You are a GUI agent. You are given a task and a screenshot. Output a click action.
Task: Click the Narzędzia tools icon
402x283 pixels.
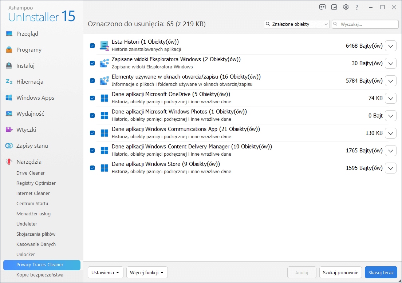pos(9,162)
